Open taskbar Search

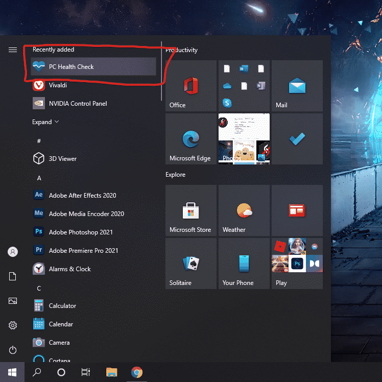pos(37,372)
